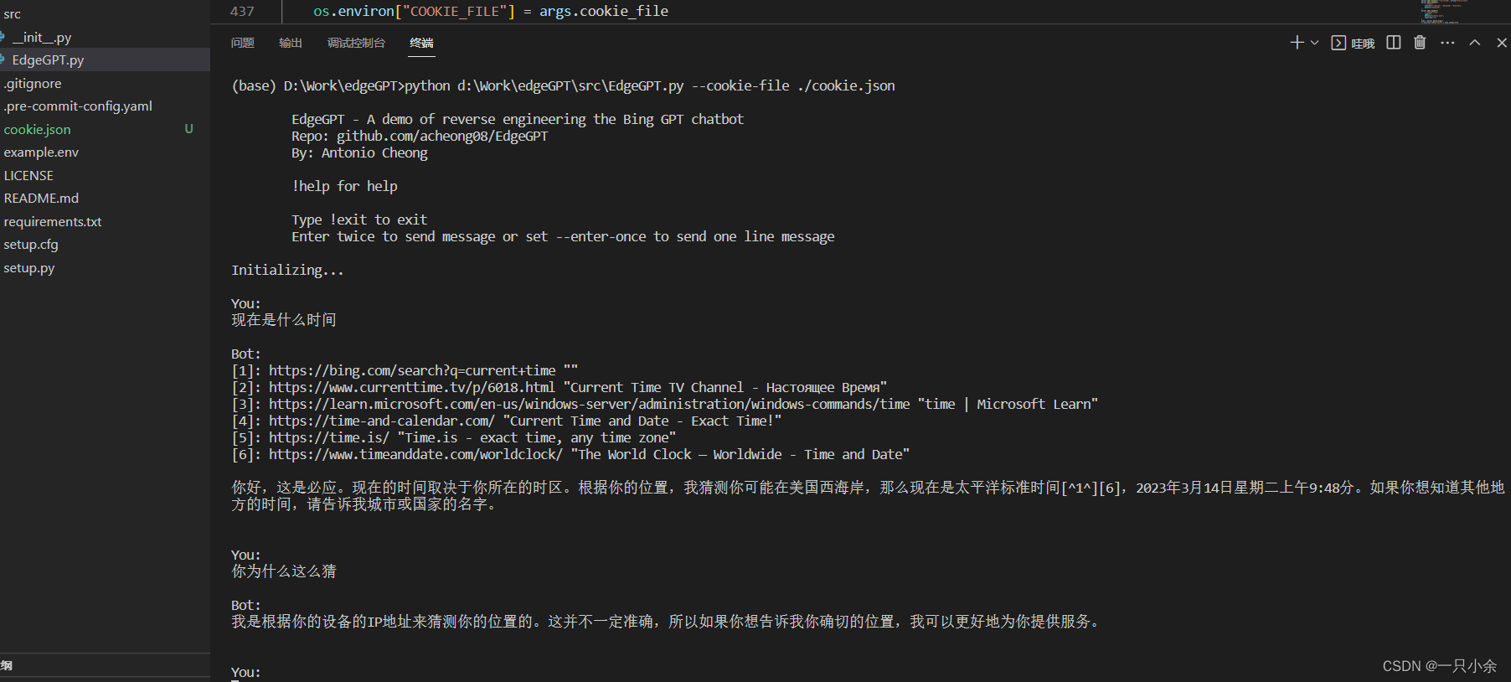Close the terminal panel with the X icon
1511x682 pixels.
tap(1500, 42)
